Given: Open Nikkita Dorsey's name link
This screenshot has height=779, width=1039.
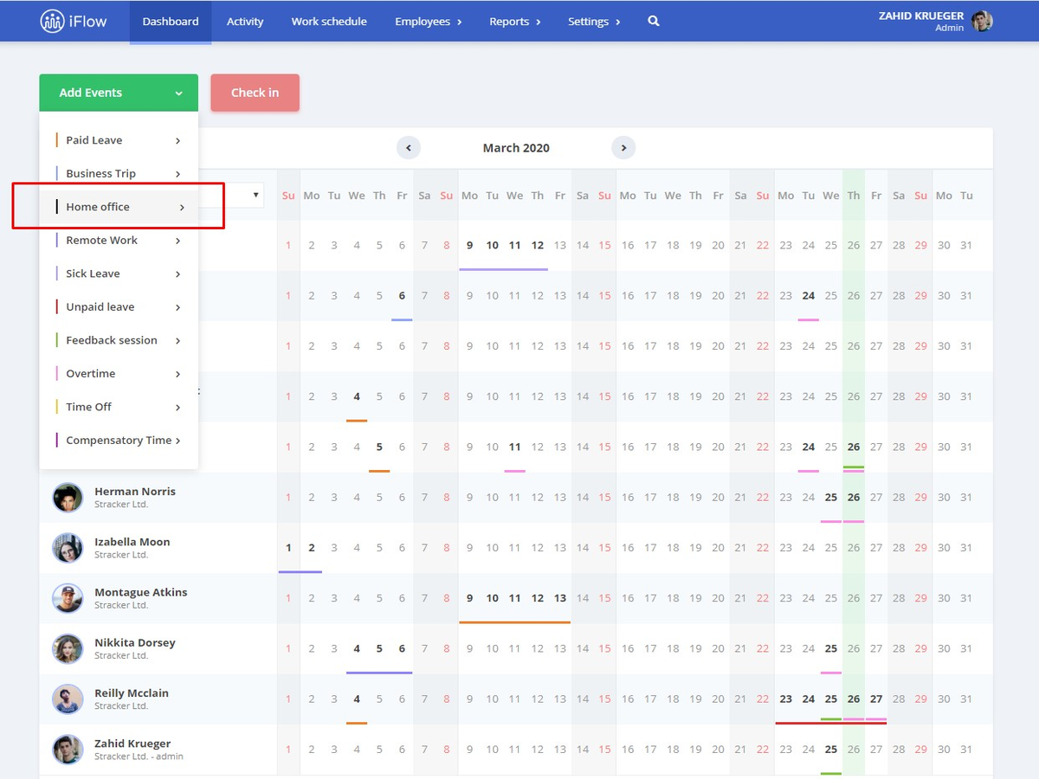Looking at the screenshot, I should [135, 643].
